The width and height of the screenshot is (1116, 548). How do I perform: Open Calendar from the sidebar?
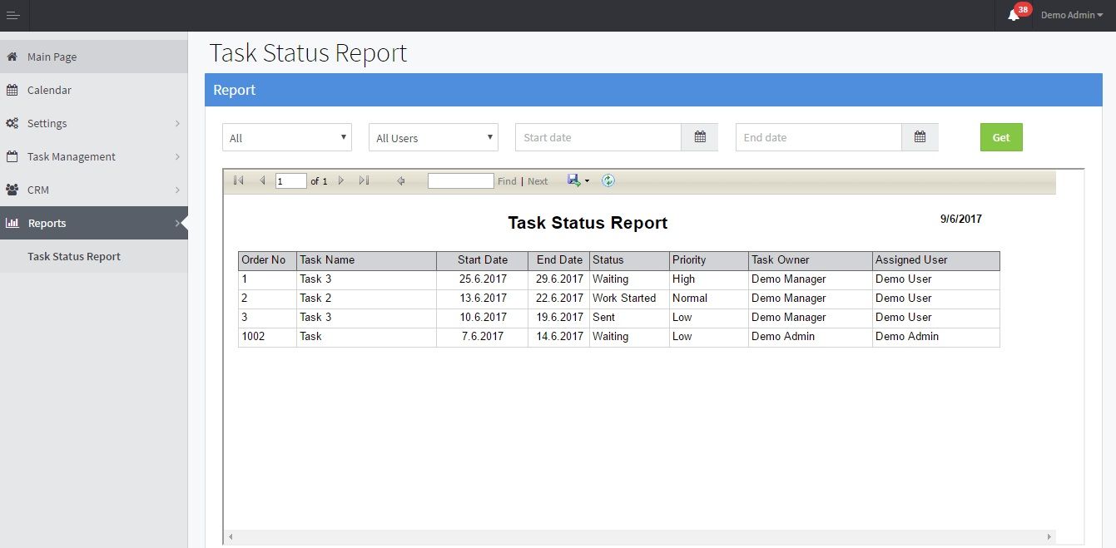49,90
